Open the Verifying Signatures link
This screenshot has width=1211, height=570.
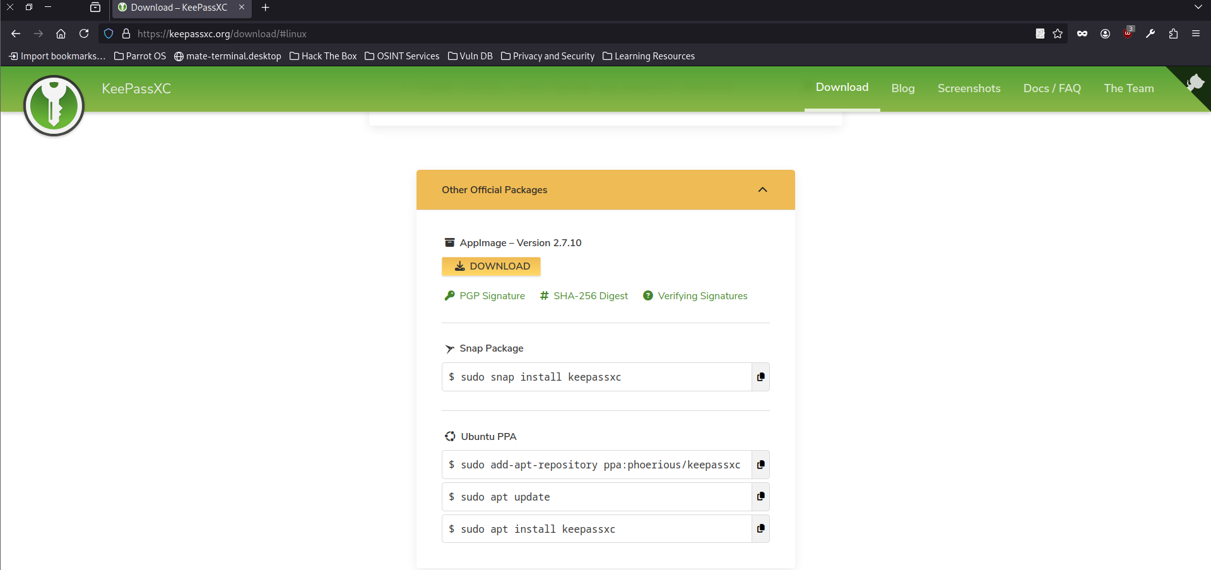695,296
